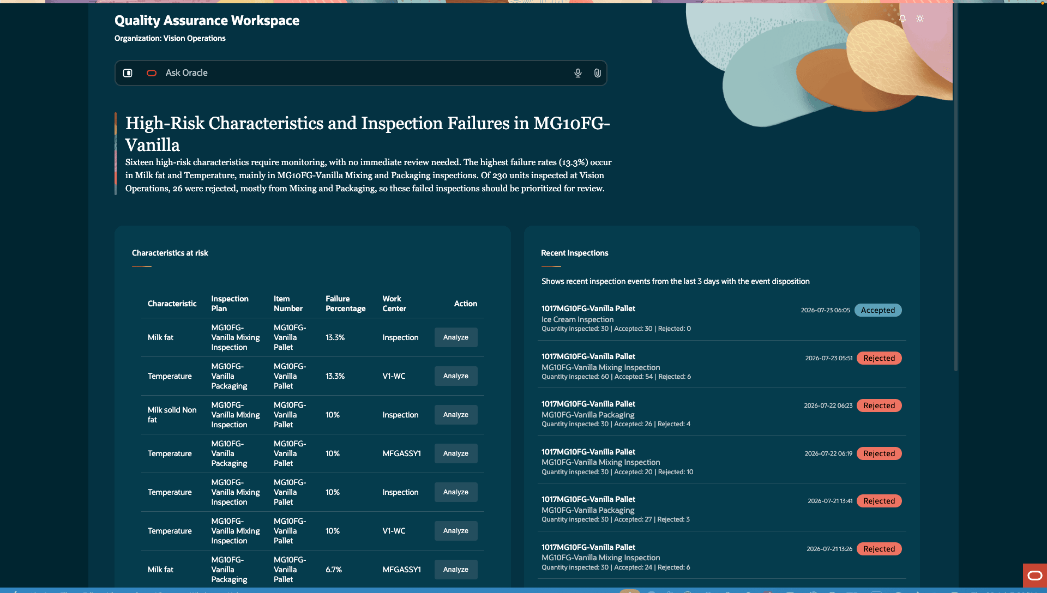Click the Characteristics at risk heading

(170, 253)
